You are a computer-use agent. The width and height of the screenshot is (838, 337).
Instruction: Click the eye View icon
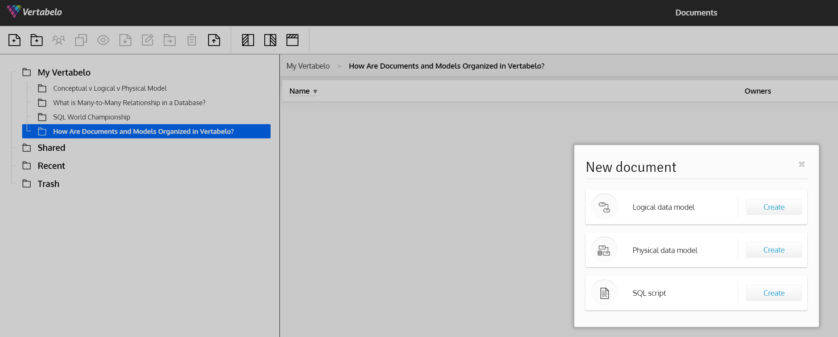coord(103,40)
